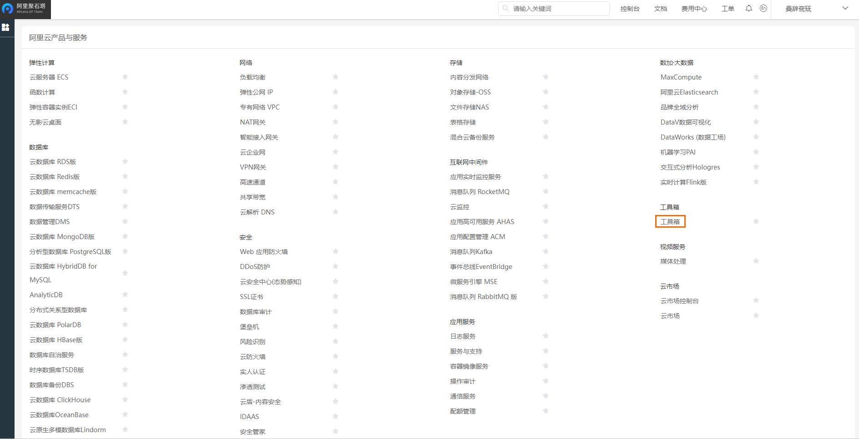Click the user account name in header
859x439 pixels.
coord(798,9)
